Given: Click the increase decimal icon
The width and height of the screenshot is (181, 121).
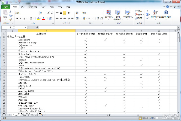Looking at the screenshot, I should coord(98,18).
